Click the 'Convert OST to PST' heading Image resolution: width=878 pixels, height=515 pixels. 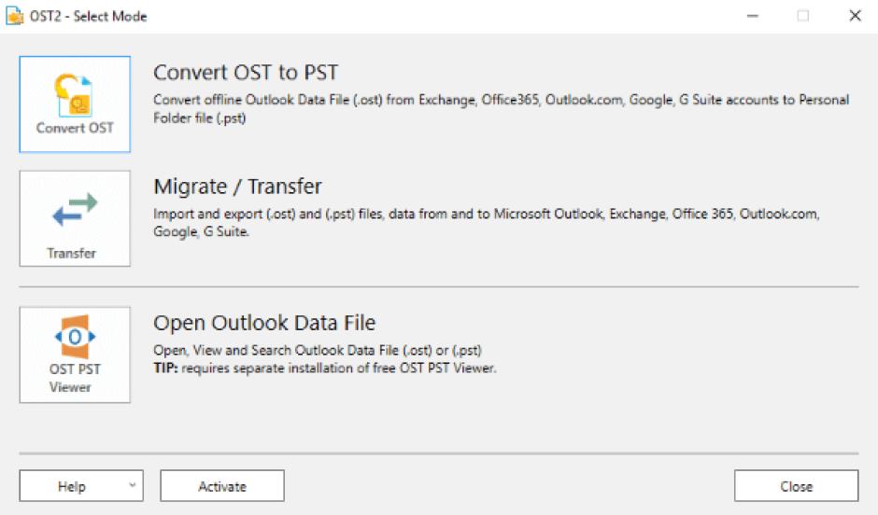coord(246,73)
